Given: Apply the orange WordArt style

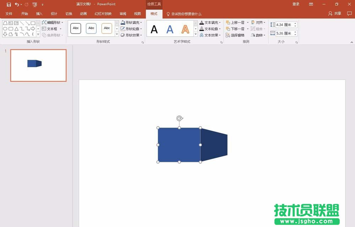Looking at the screenshot, I should click(x=185, y=29).
